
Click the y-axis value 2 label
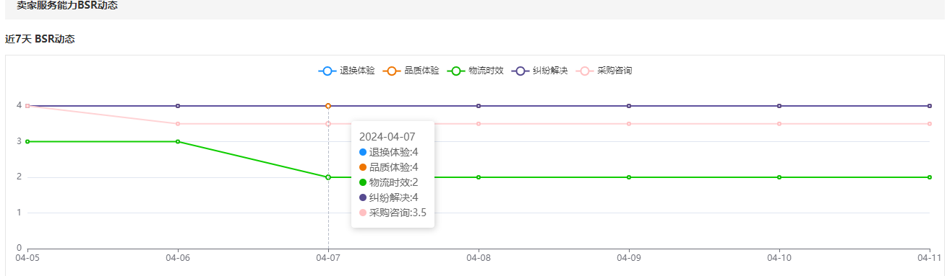(x=20, y=177)
